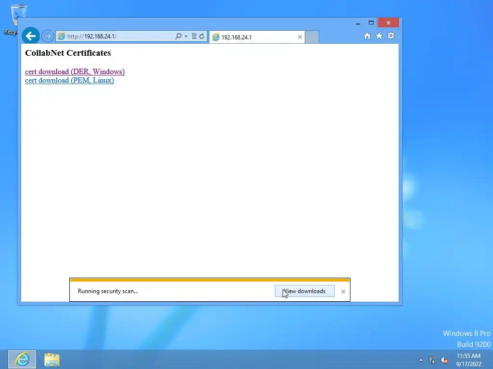Open cert download (DER, Windows) link

75,72
